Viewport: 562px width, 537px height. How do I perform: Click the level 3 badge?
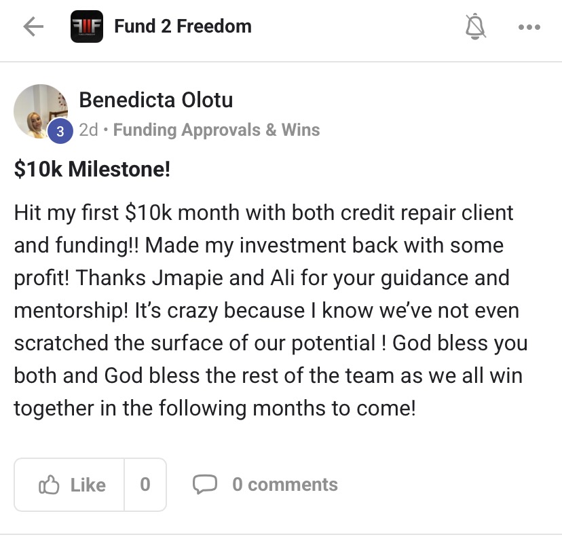[x=60, y=131]
